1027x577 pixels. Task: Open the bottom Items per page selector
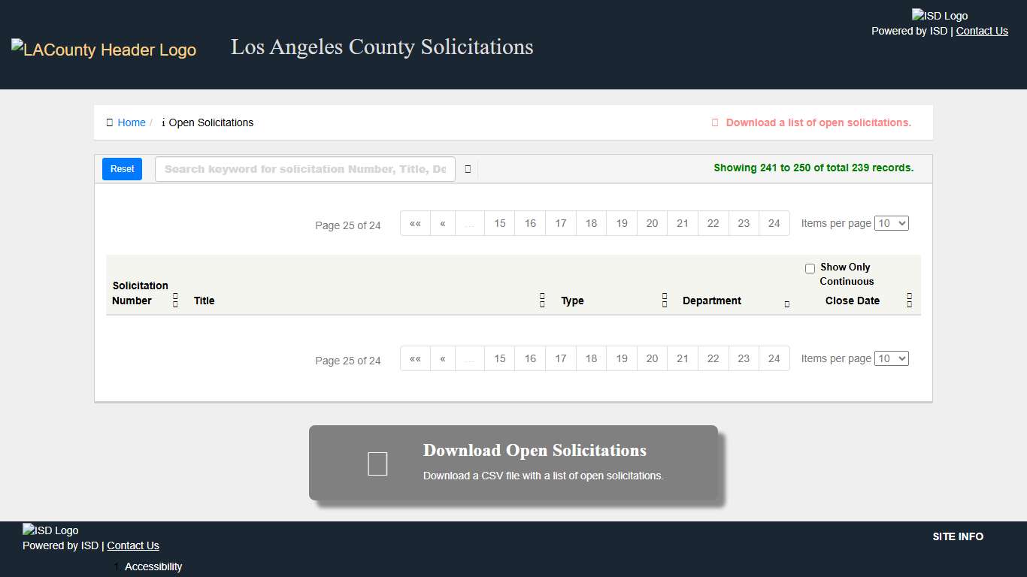click(892, 358)
